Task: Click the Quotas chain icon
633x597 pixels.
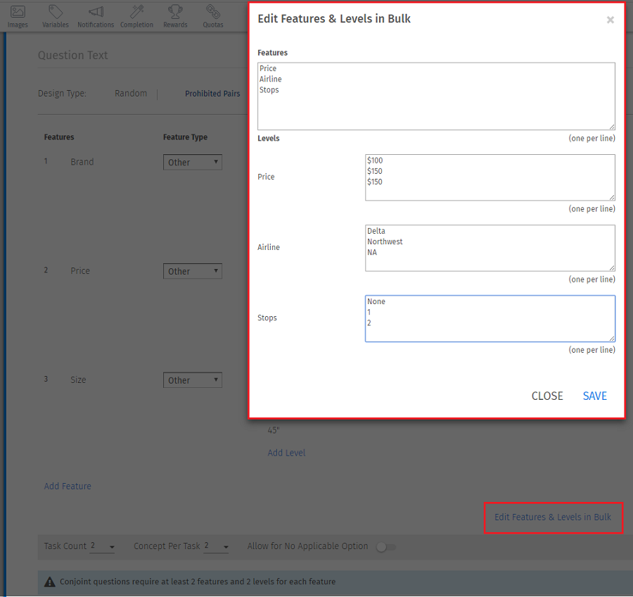Action: (x=213, y=13)
